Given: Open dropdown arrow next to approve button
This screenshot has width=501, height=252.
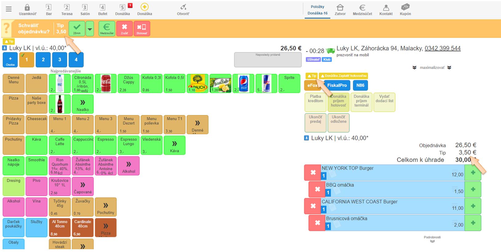Looking at the screenshot, I should click(90, 29).
